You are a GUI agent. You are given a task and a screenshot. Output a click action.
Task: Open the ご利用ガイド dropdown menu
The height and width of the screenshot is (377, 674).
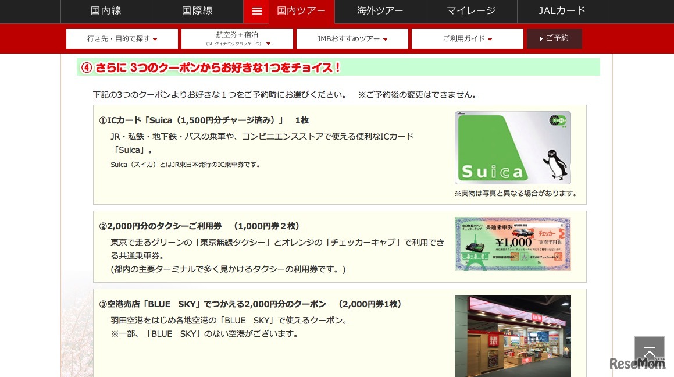pos(467,38)
